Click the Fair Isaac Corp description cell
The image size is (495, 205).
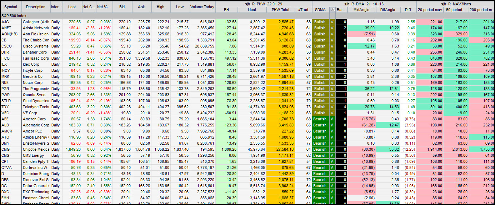(x=36, y=58)
